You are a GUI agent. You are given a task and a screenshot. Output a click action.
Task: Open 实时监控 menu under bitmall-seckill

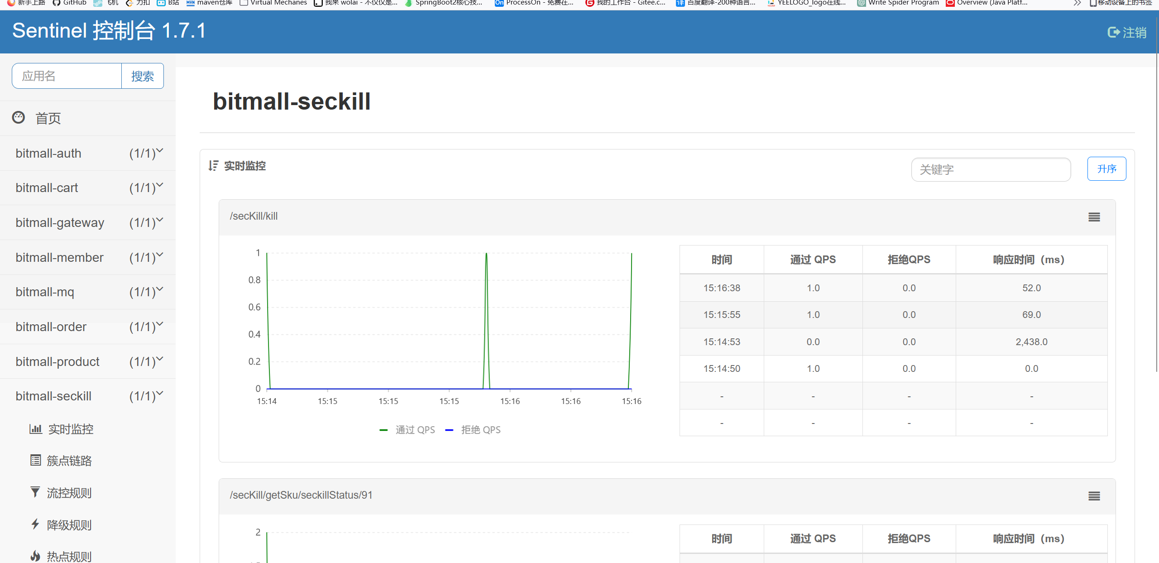pyautogui.click(x=71, y=429)
